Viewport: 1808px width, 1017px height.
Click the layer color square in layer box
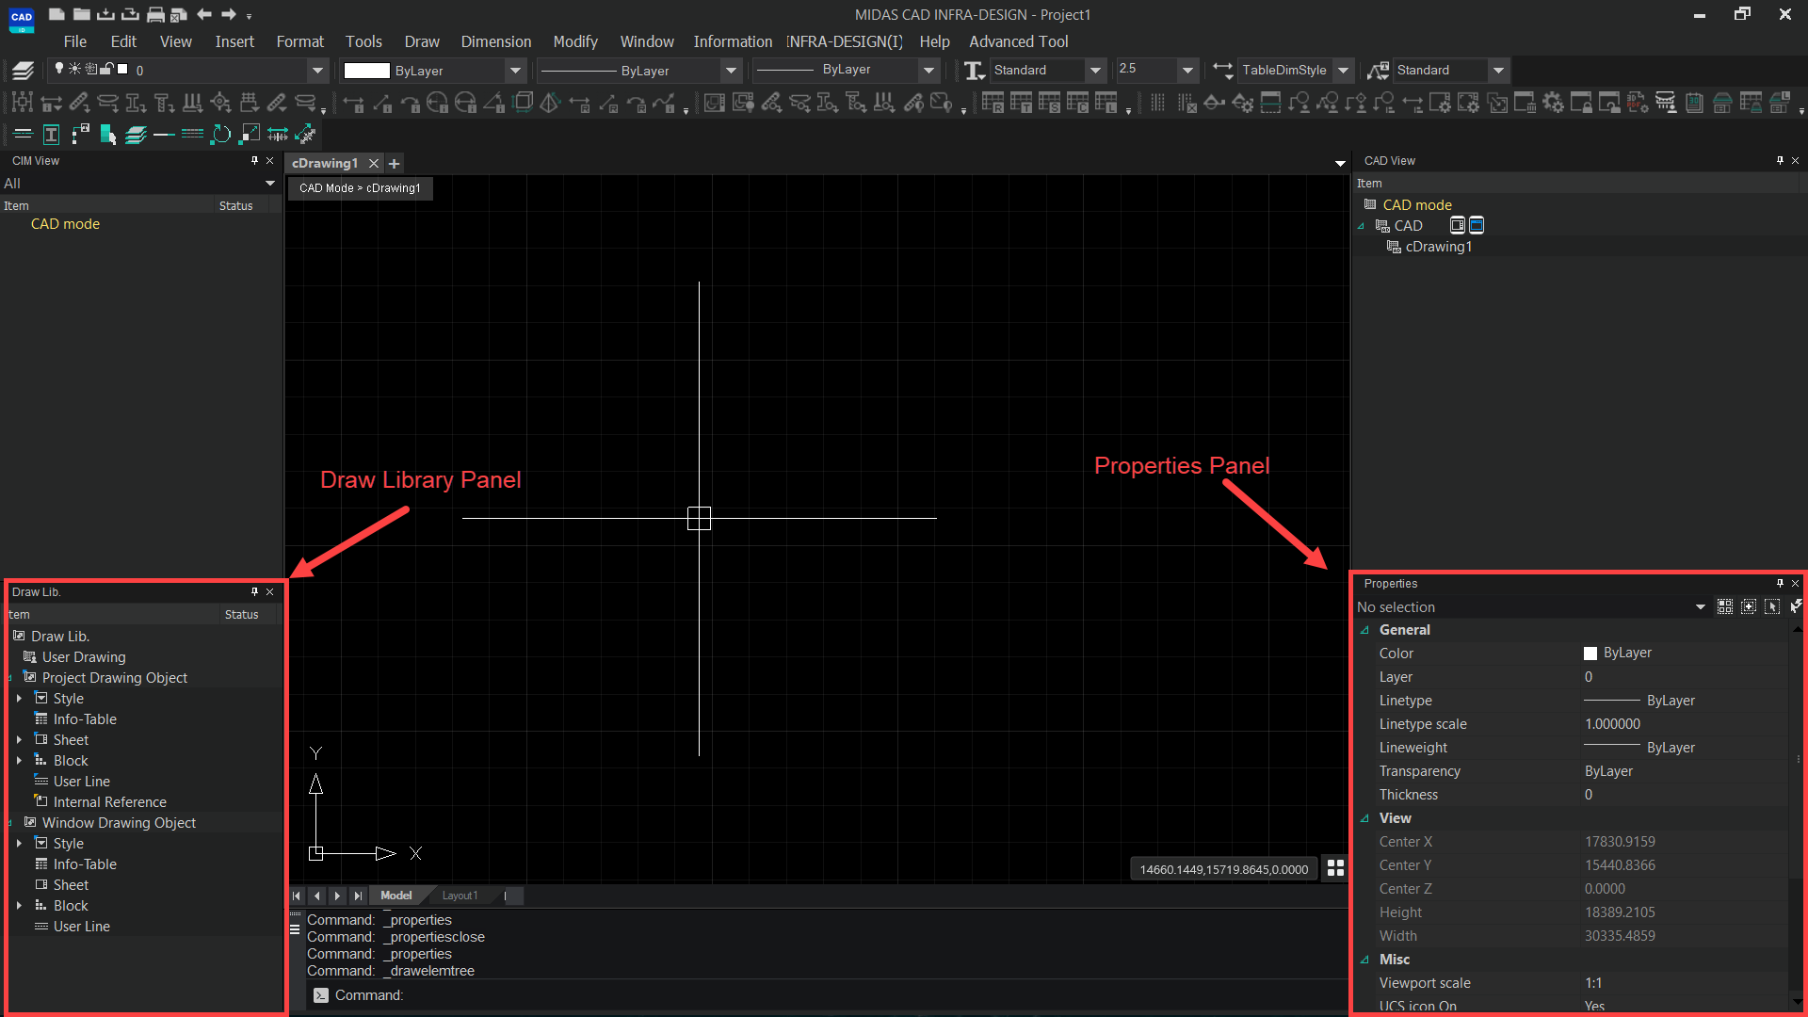point(122,69)
